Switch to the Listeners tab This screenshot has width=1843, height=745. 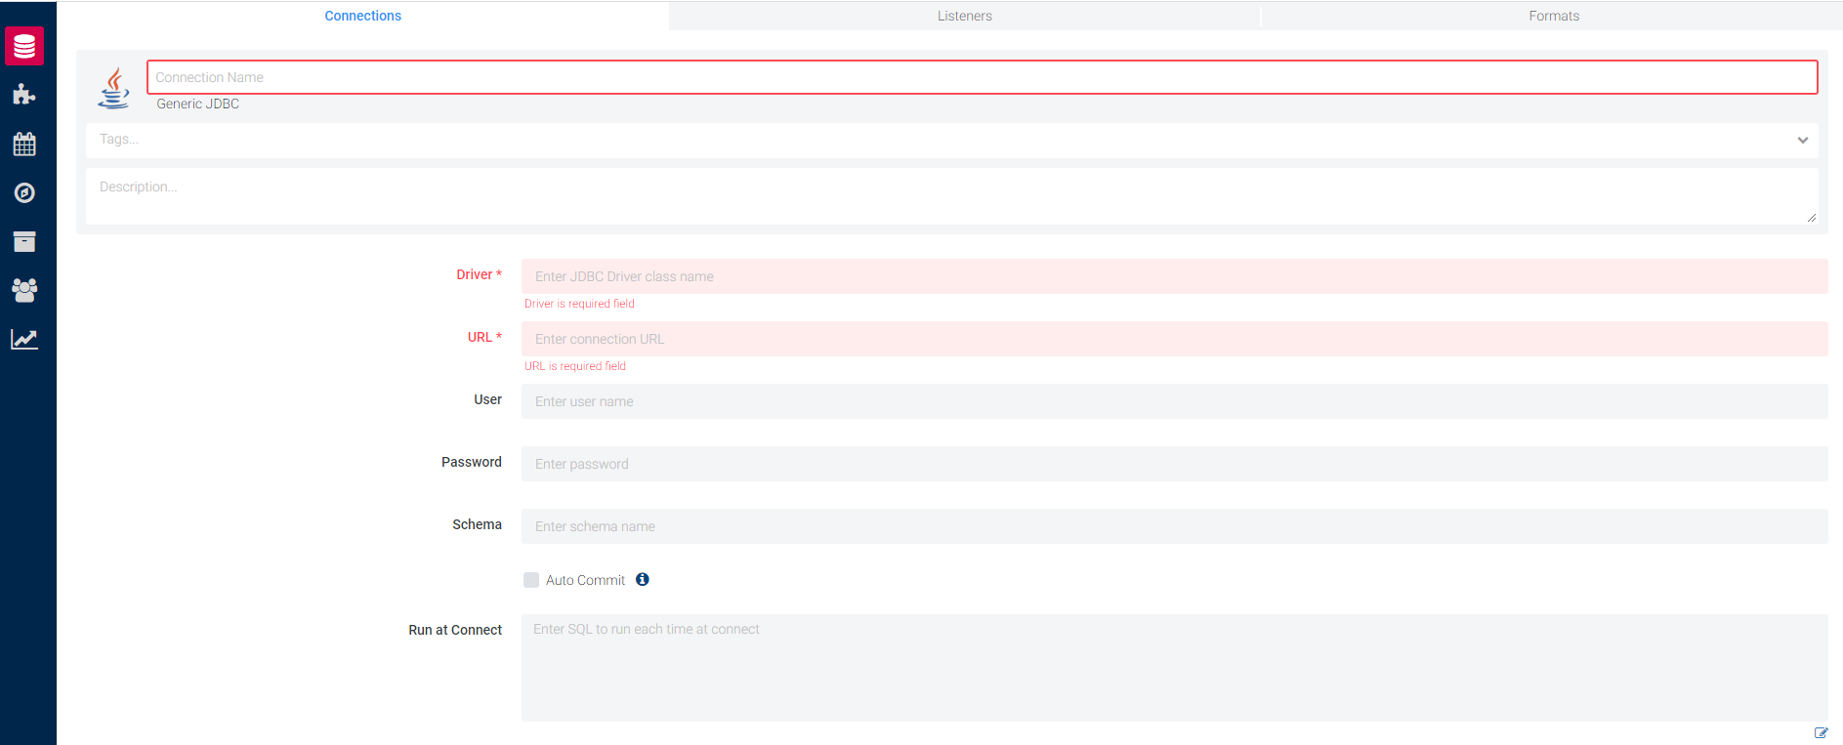pos(964,16)
